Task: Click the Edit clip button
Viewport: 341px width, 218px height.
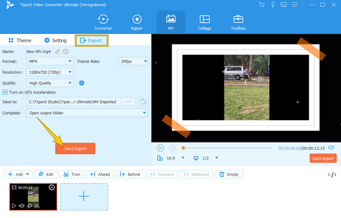Action: [x=46, y=174]
